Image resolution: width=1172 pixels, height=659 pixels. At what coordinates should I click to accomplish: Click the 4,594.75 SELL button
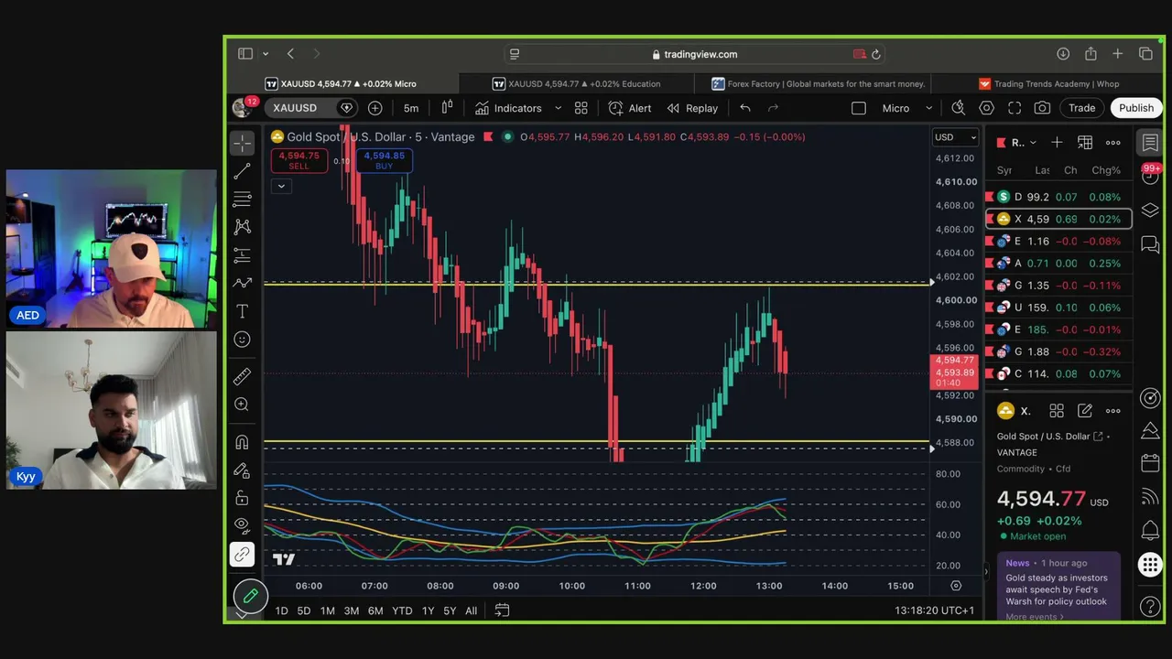coord(298,160)
